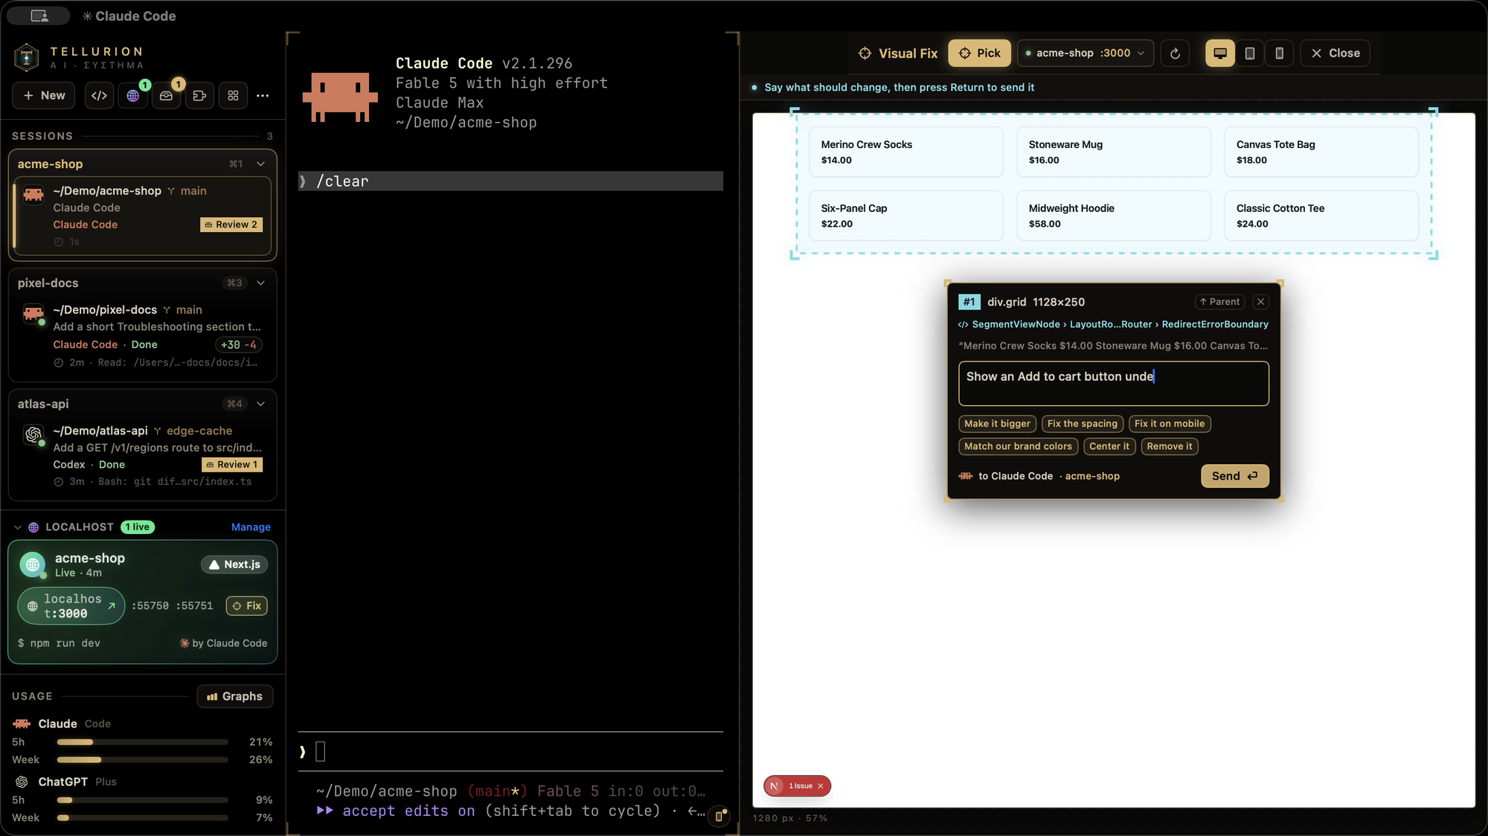This screenshot has width=1488, height=836.
Task: Create a New session
Action: point(44,95)
